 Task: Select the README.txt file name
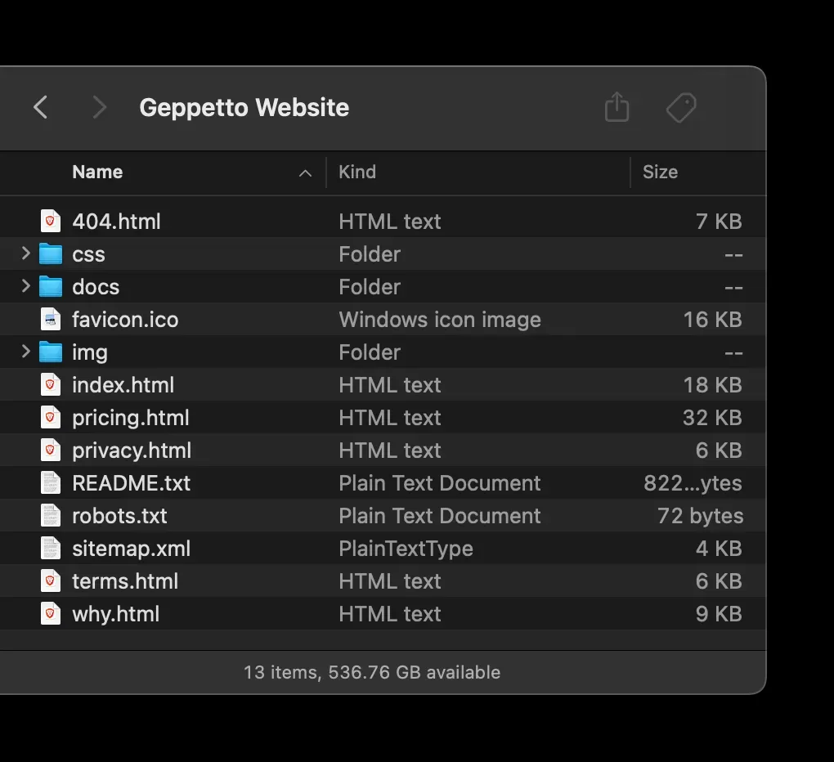pos(131,483)
